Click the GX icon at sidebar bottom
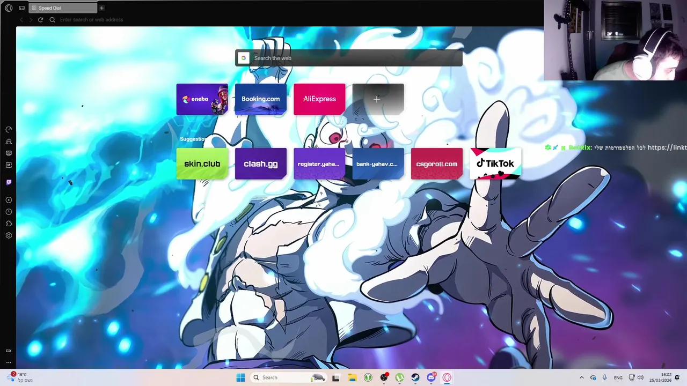This screenshot has width=687, height=386. click(9, 351)
